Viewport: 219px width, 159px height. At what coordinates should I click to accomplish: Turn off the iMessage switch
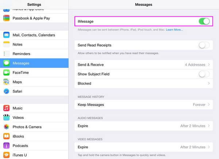point(204,22)
